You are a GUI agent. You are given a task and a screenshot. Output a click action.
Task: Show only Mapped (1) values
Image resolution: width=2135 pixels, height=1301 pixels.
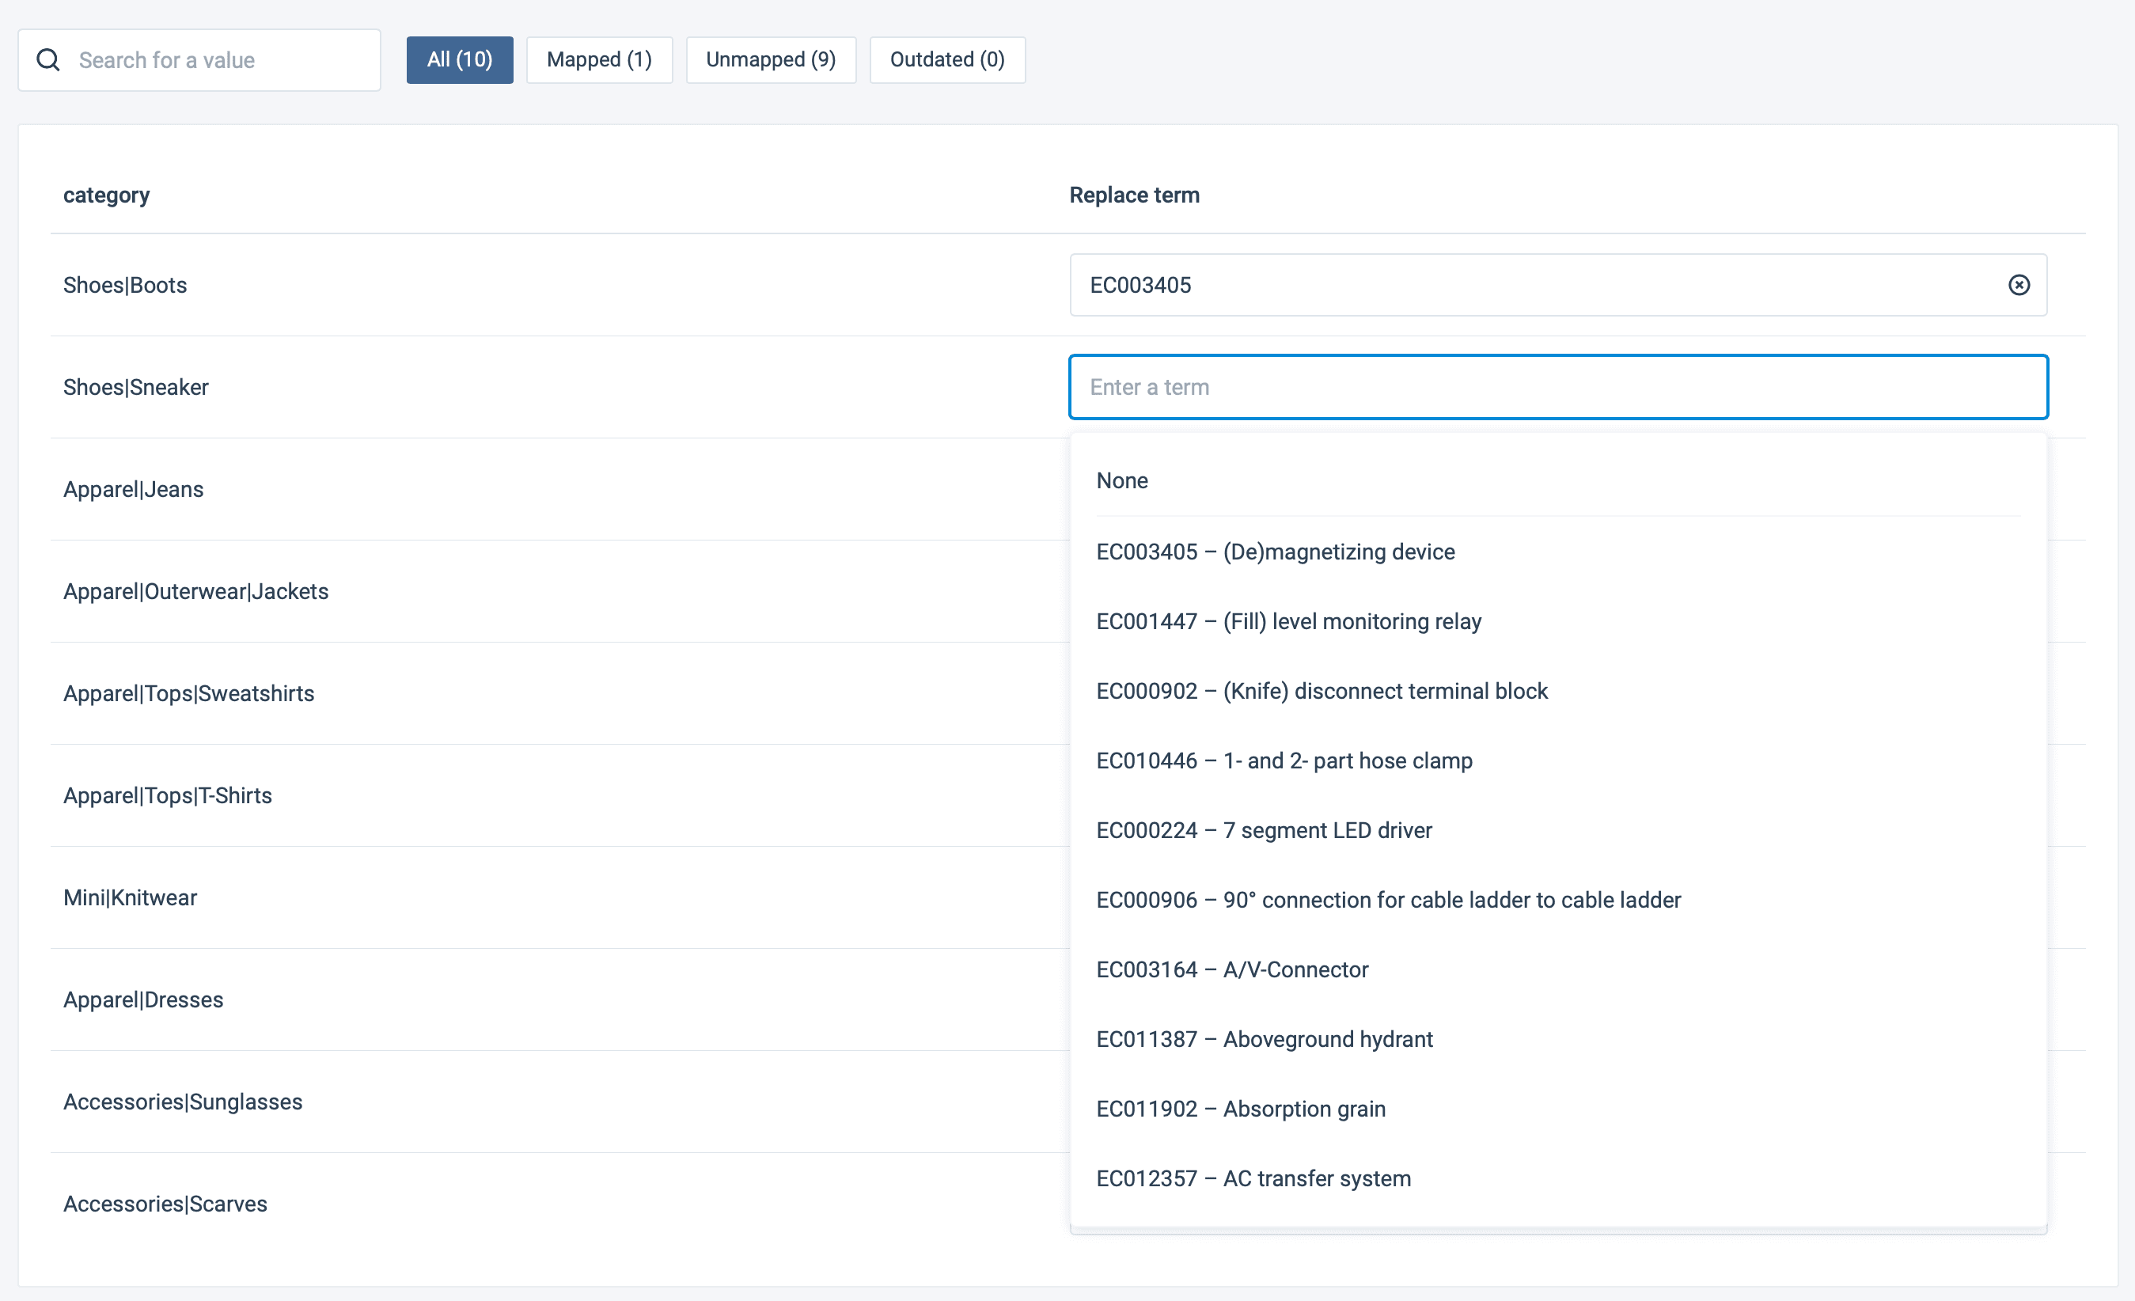pyautogui.click(x=599, y=60)
